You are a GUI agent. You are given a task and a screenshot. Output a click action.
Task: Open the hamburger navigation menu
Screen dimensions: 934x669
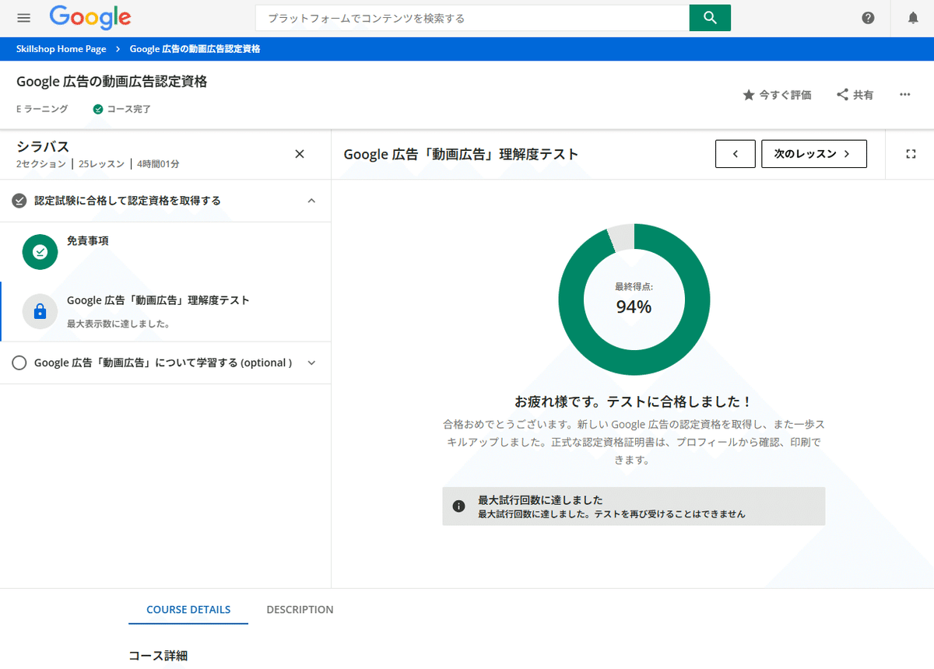coord(24,18)
